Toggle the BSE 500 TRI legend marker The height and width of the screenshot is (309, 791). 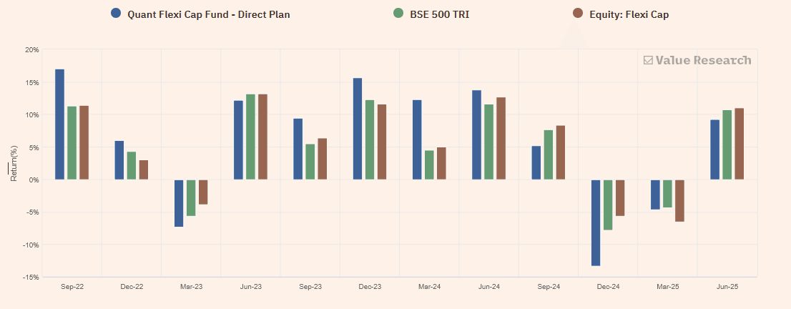pos(398,14)
